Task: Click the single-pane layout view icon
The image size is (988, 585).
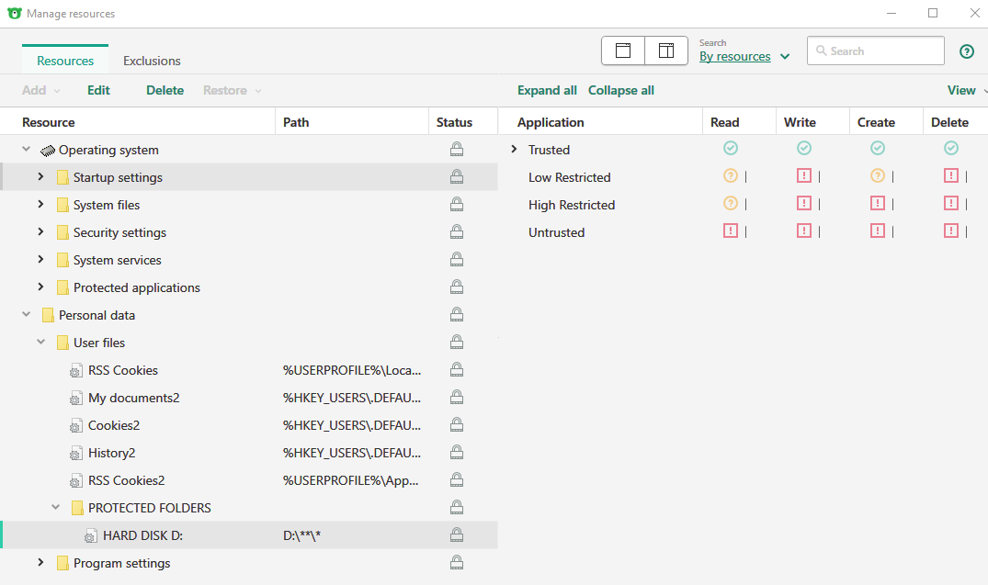Action: point(623,51)
